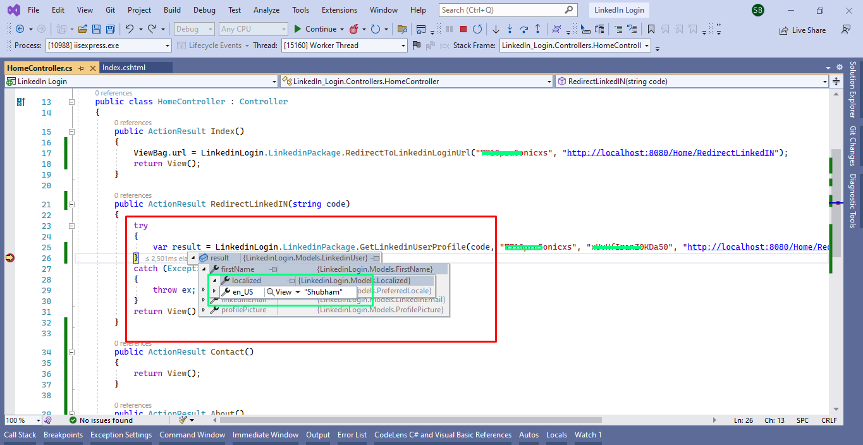Viewport: 863px width, 445px height.
Task: Expand the en_US data tip entry
Action: 214,292
